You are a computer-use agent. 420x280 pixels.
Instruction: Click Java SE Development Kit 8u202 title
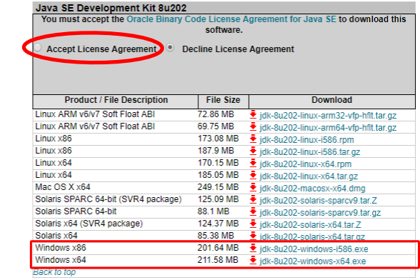[111, 8]
